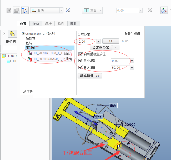The width and height of the screenshot is (171, 160).
Task: Collapse the Connection_2 (滑块) node
Action: tap(23, 34)
